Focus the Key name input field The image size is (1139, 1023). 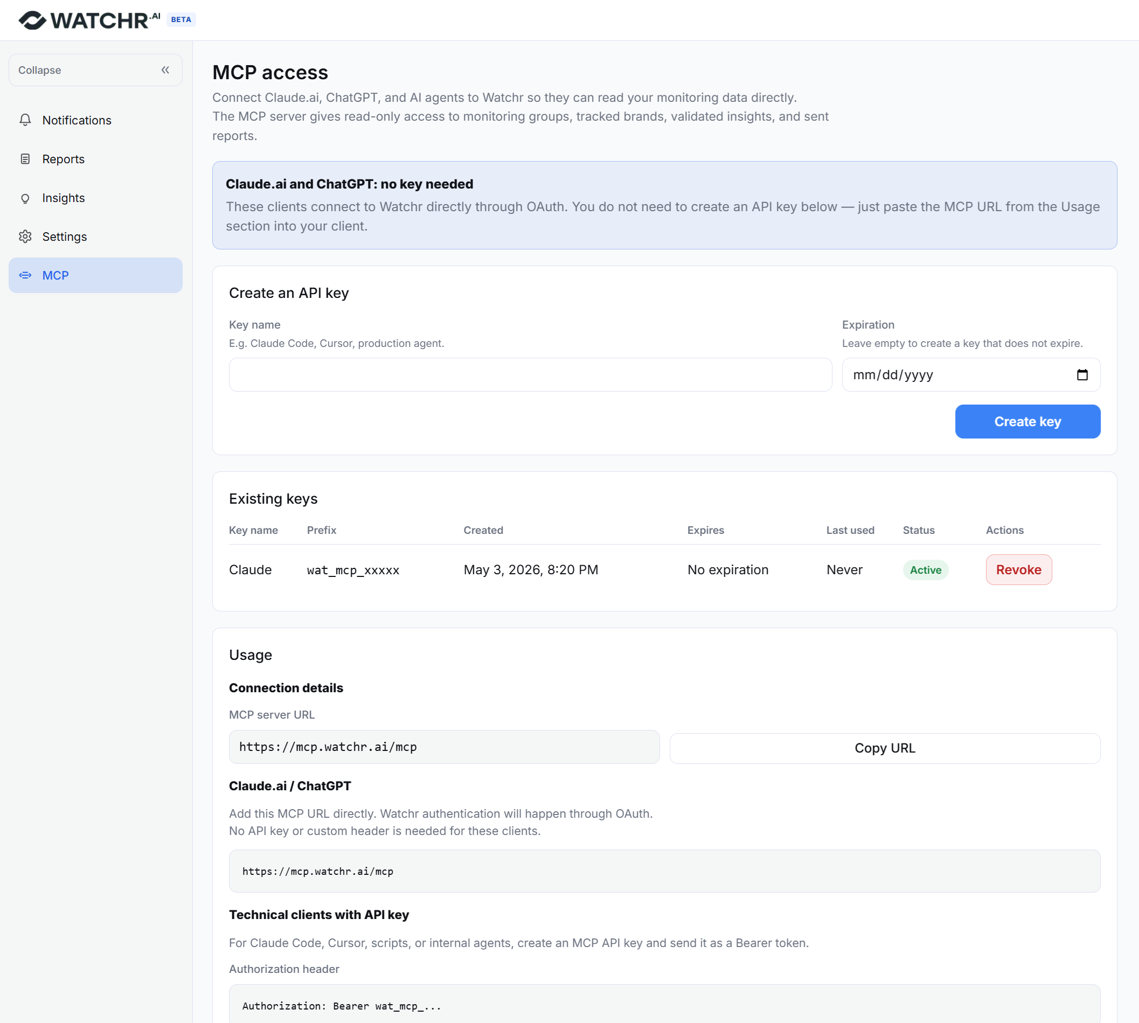click(530, 375)
